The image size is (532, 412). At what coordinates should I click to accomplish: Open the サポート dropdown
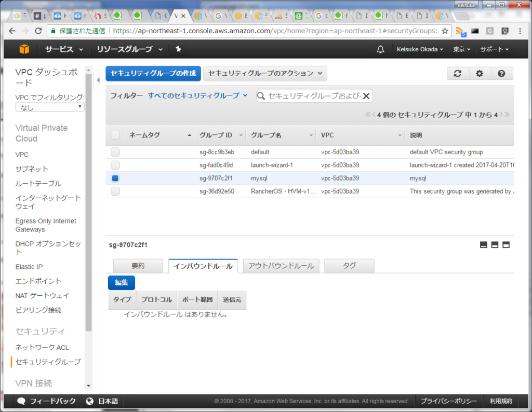pyautogui.click(x=495, y=49)
